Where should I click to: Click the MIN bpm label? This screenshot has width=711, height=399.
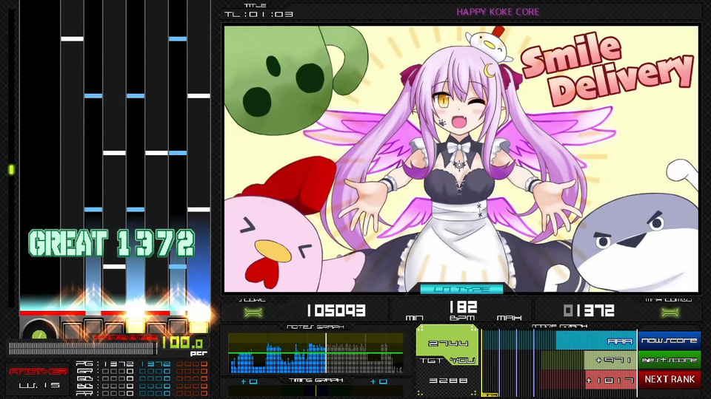coord(415,318)
